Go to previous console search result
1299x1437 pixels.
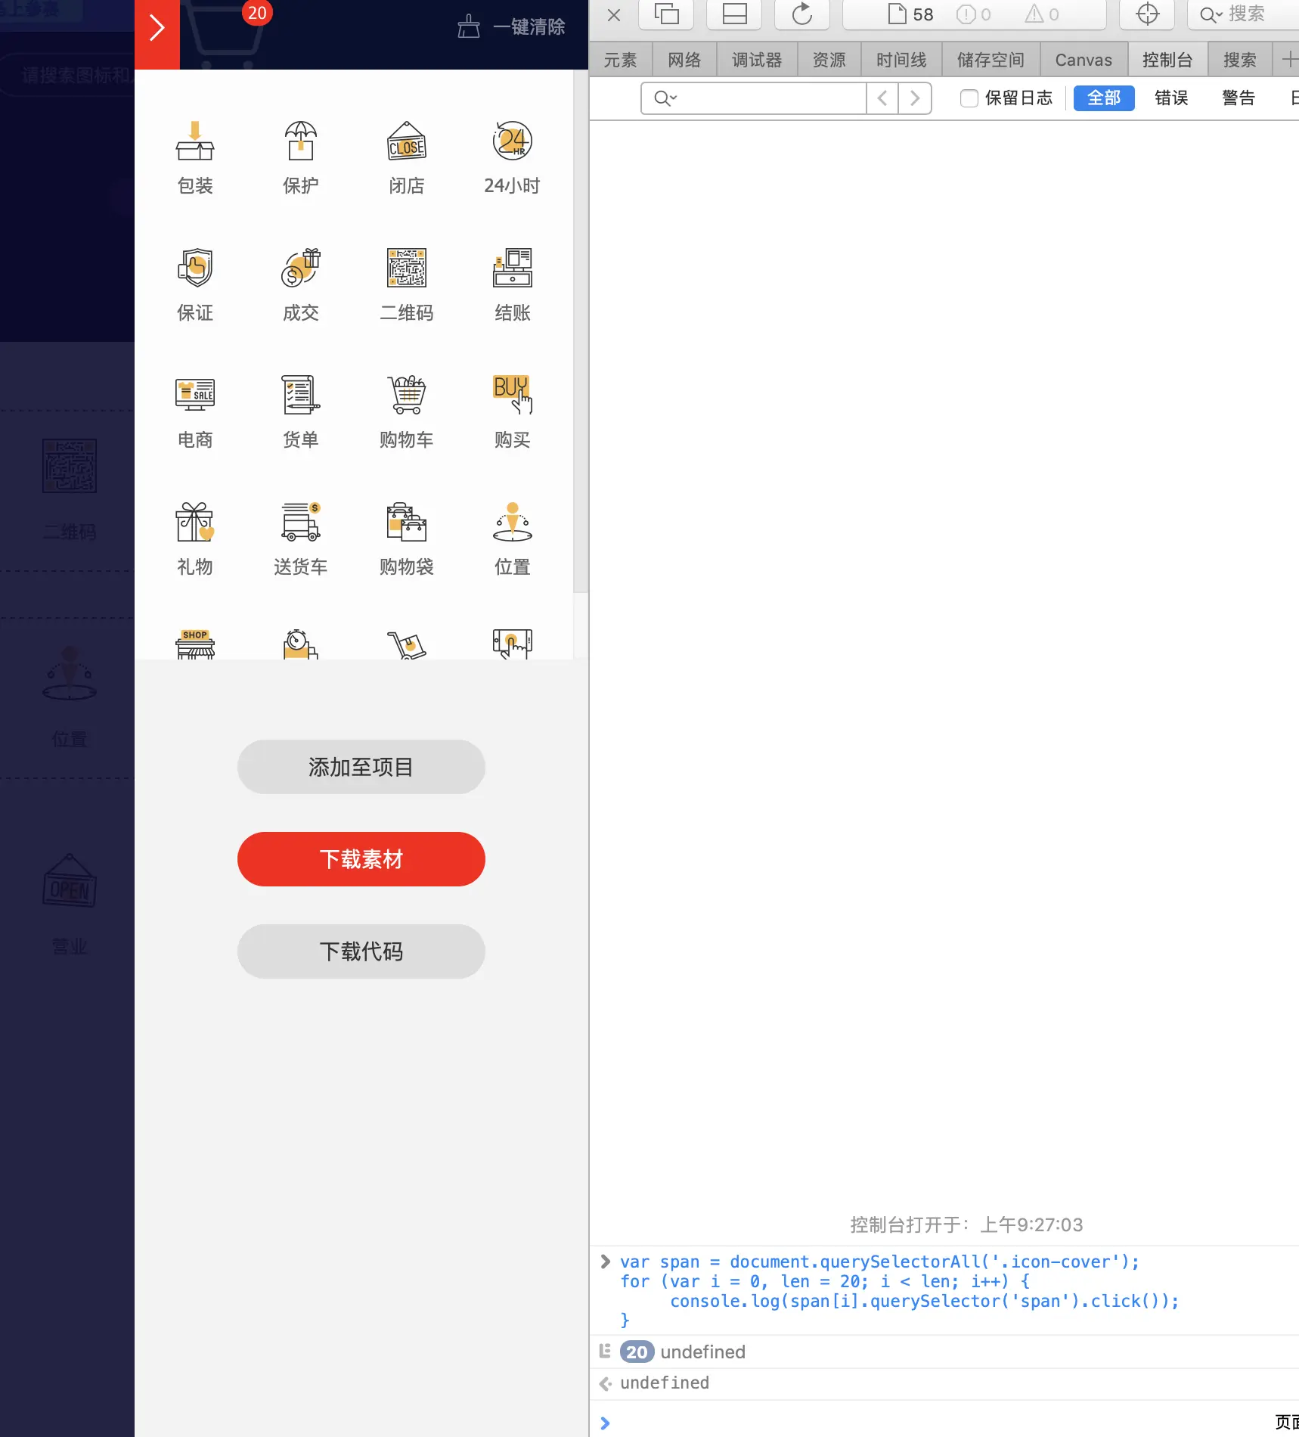(x=882, y=98)
